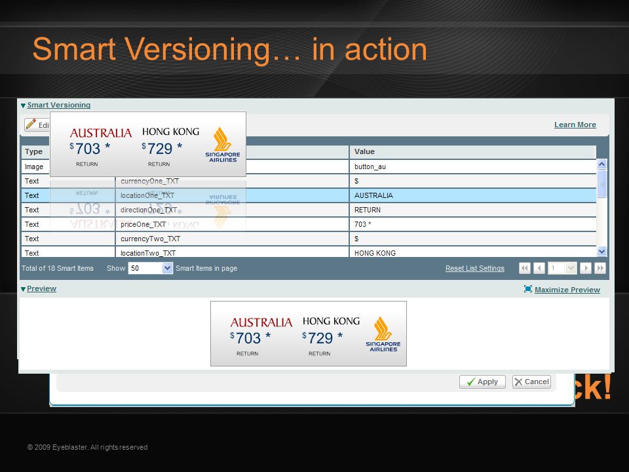The width and height of the screenshot is (629, 472).
Task: Select the button_au value cell
Action: 472,167
